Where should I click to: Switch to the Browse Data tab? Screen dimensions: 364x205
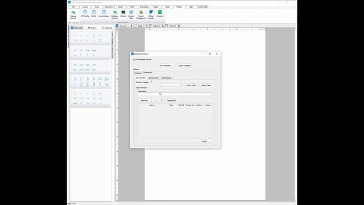pyautogui.click(x=154, y=78)
